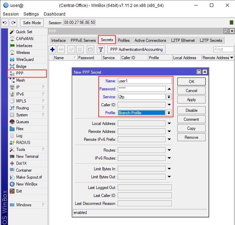Click the PPP Authentication&Accounting button
The image size is (235, 225).
(136, 49)
